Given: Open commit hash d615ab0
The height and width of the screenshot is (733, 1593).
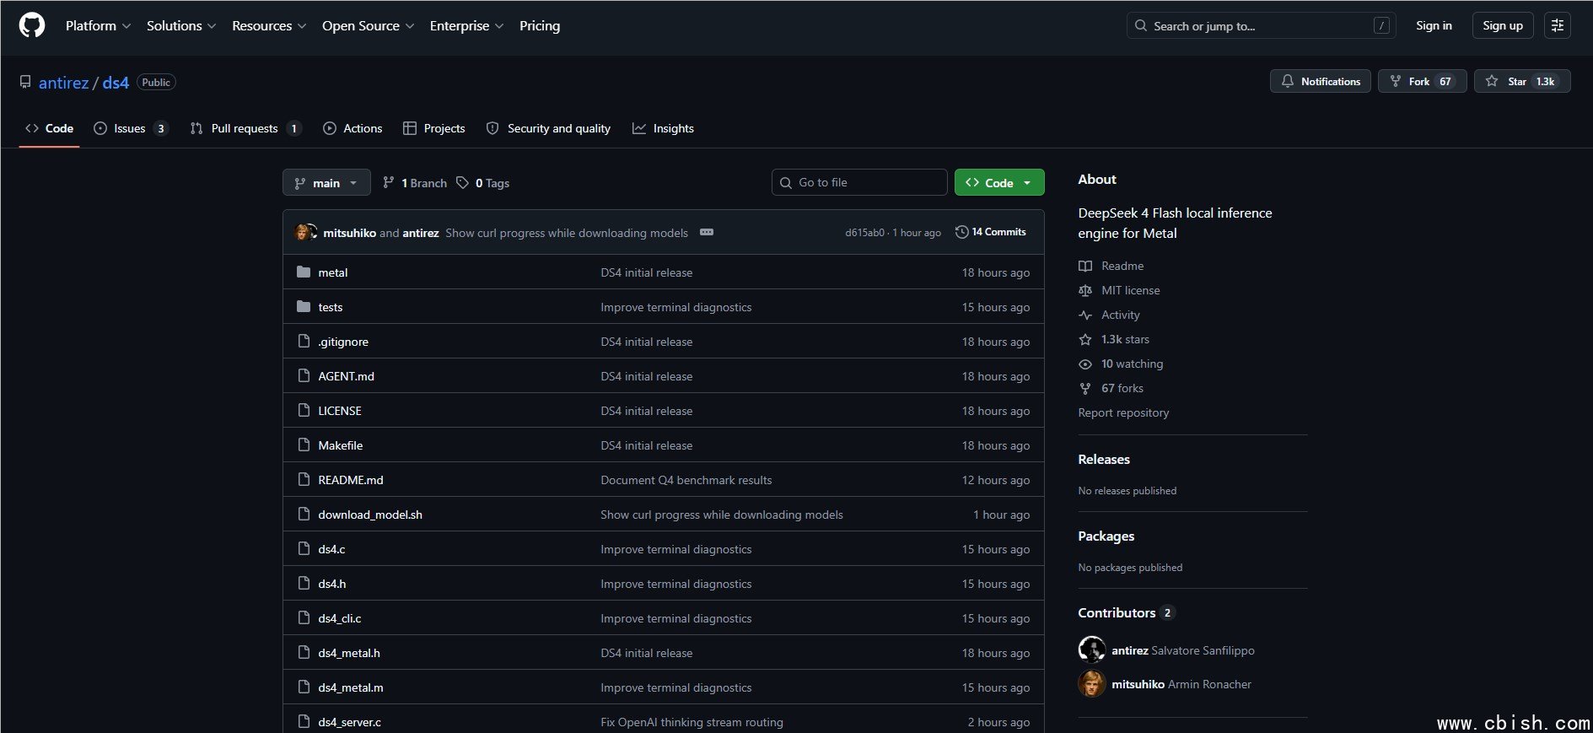Looking at the screenshot, I should pyautogui.click(x=865, y=233).
